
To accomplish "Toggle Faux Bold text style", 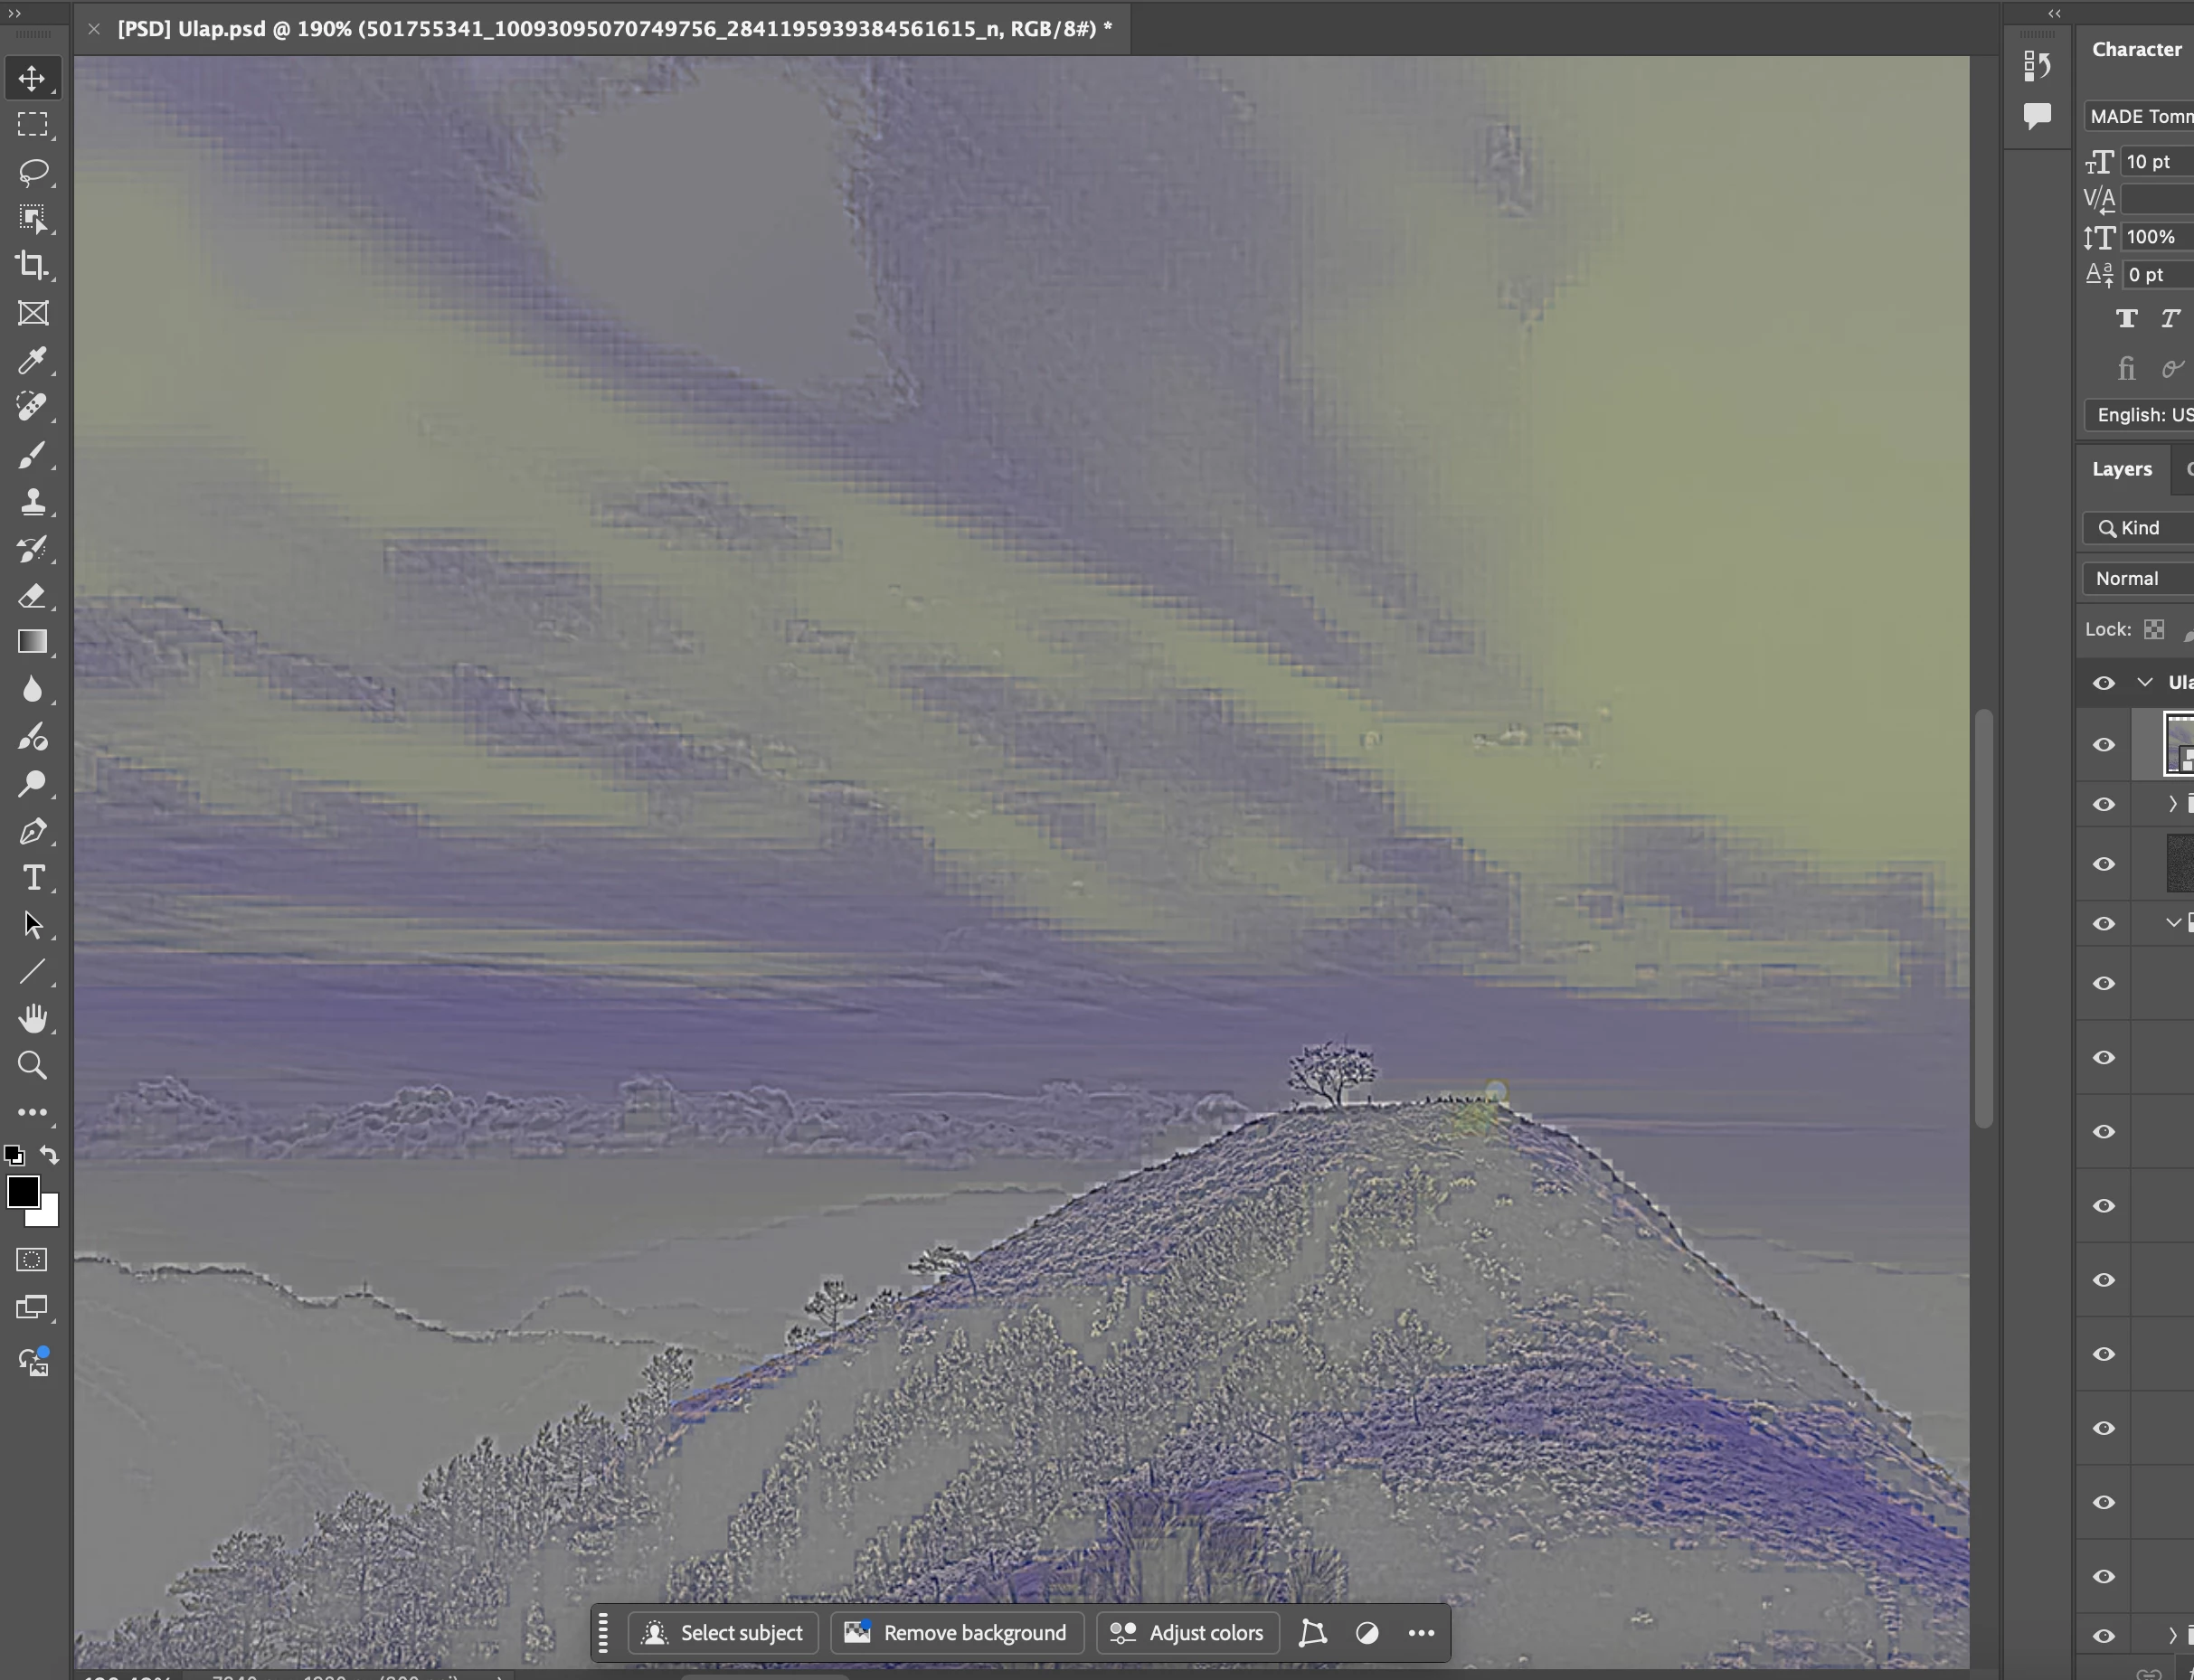I will 2126,319.
